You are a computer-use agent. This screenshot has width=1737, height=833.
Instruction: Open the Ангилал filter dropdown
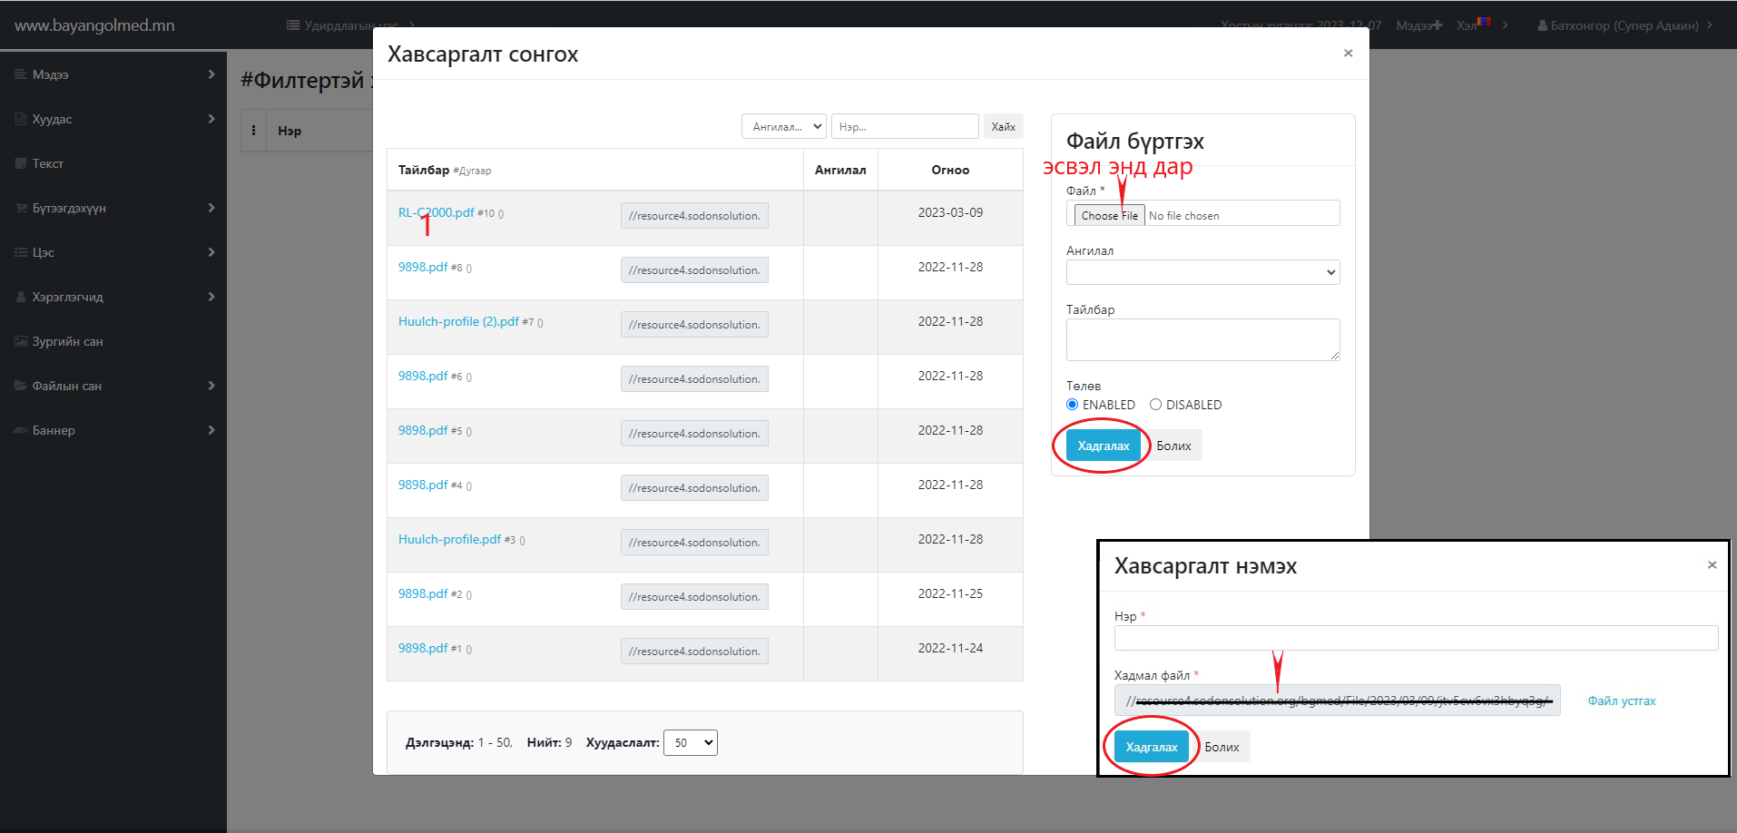click(783, 127)
